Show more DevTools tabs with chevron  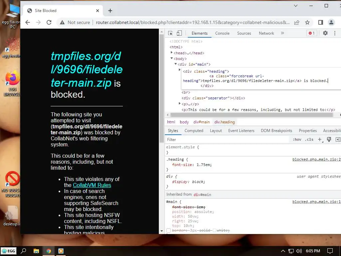pos(282,33)
